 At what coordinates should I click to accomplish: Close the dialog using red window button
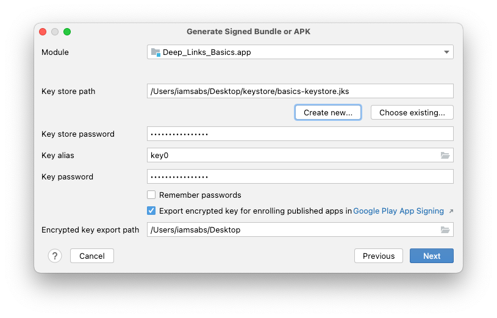43,32
